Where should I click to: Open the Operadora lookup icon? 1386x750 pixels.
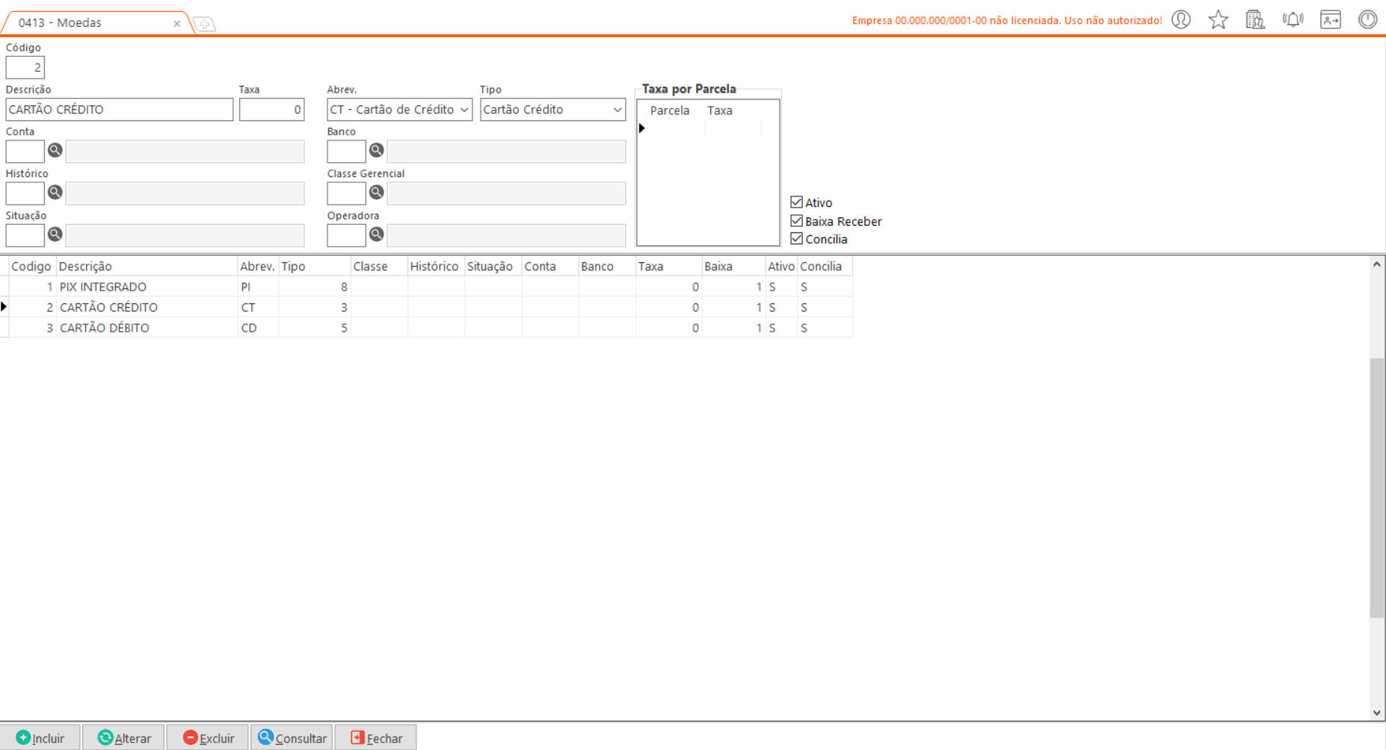(x=377, y=235)
